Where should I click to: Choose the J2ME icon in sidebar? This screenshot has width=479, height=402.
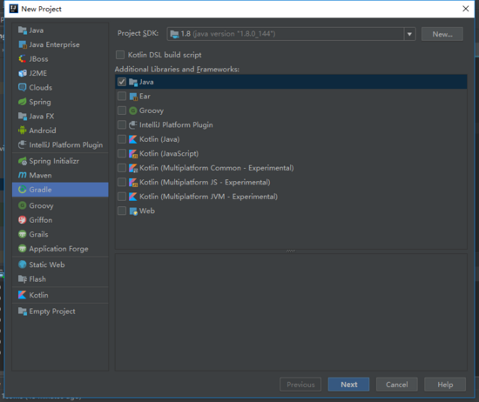click(x=23, y=73)
